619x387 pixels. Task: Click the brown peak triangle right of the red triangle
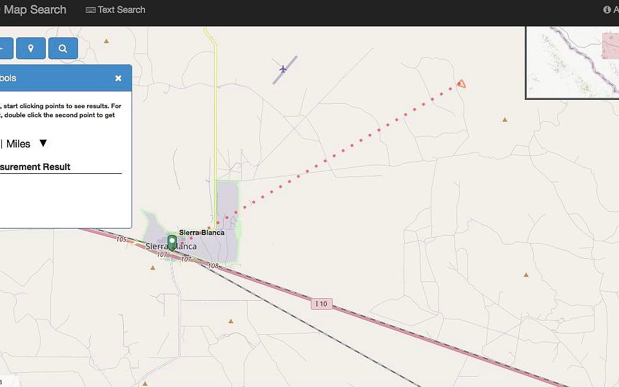tap(505, 119)
